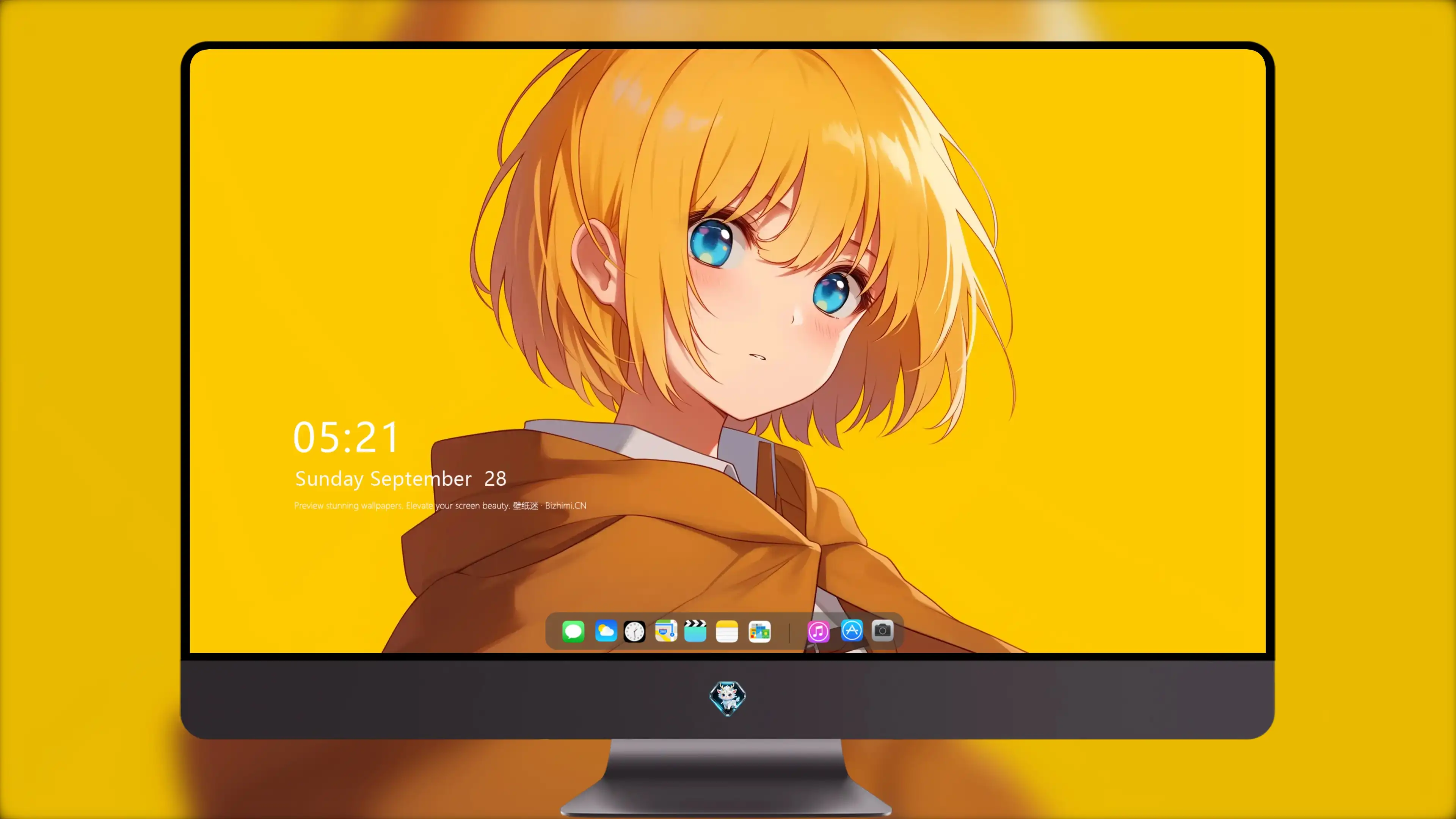The image size is (1456, 819).
Task: Click the 05:21 clock display
Action: [346, 438]
